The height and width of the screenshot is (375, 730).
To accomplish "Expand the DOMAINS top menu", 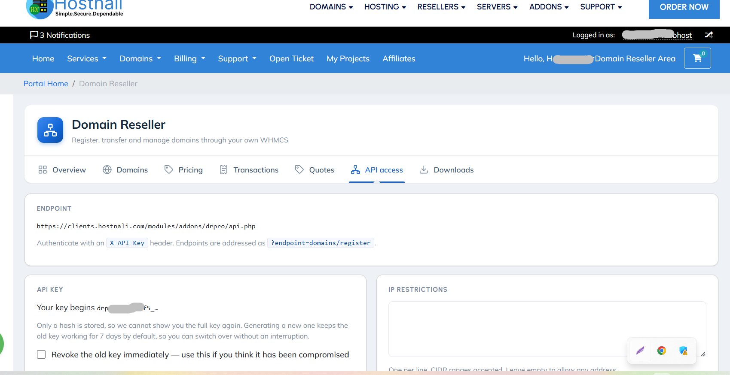I will click(331, 7).
